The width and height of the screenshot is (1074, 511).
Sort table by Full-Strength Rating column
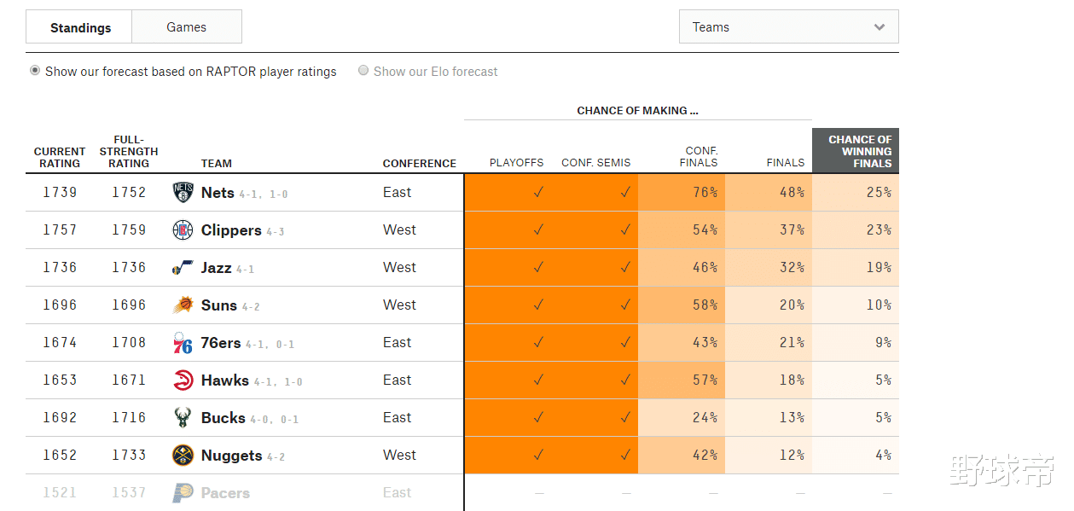pyautogui.click(x=129, y=151)
